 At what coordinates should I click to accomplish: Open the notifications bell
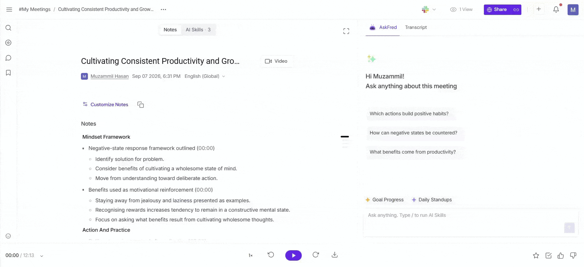click(x=556, y=9)
